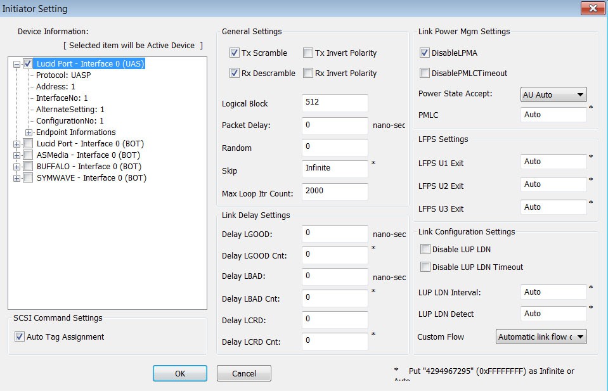Expand the SYMWAVE - Interface 0 (BOT) node
This screenshot has width=608, height=391.
pyautogui.click(x=16, y=178)
